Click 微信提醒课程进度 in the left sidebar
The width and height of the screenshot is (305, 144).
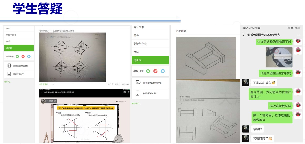coord(20,66)
